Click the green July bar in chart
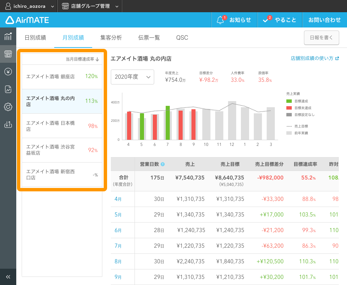347x285 pixels. tap(168, 123)
